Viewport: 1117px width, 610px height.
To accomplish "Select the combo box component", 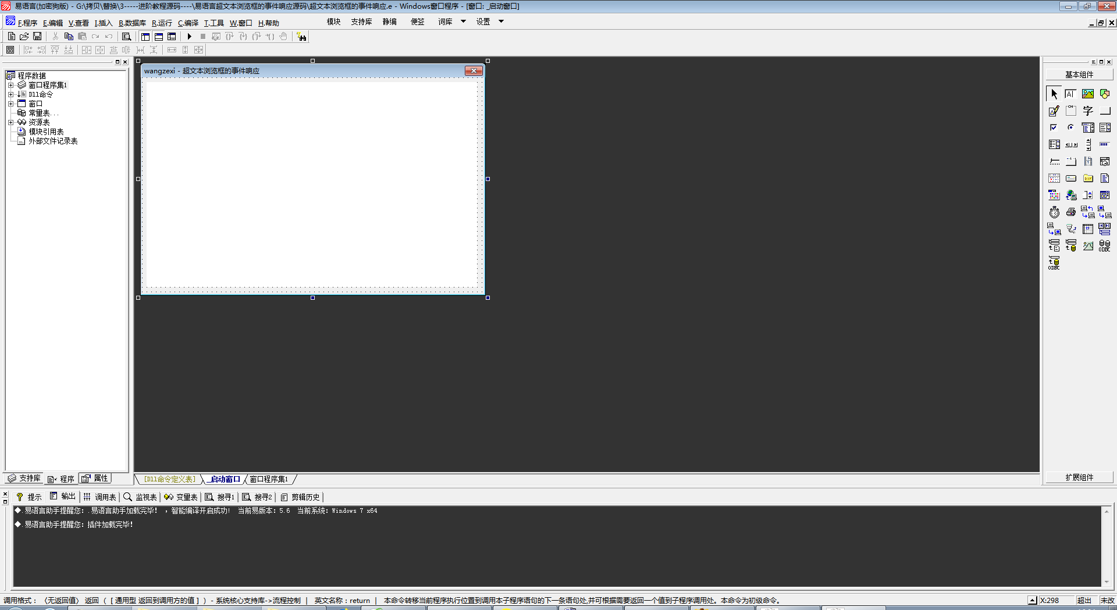I will (x=1088, y=127).
